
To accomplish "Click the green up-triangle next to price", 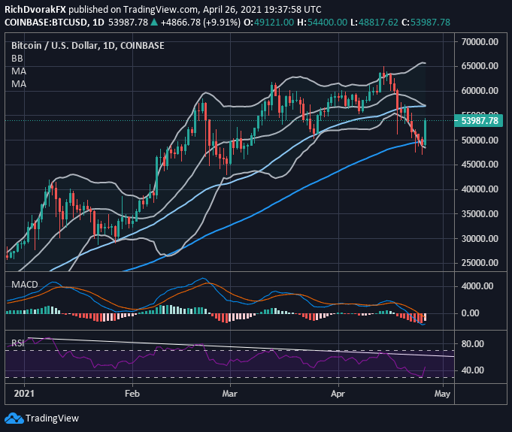I will click(154, 23).
